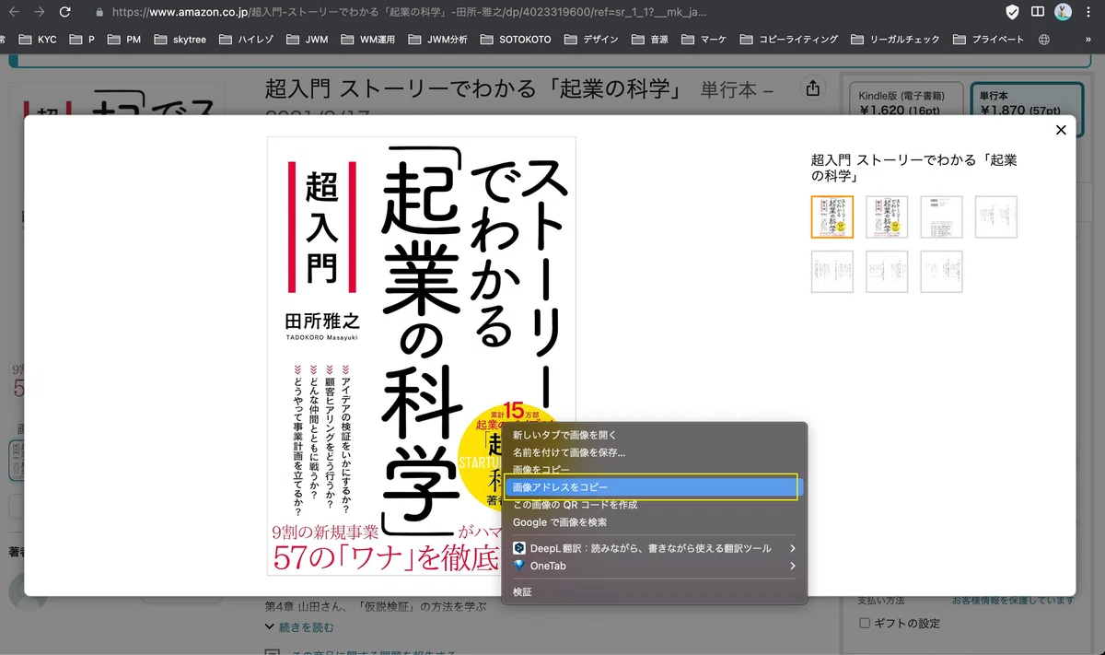Open the skytree bookmark folder
This screenshot has height=655, width=1105.
click(x=180, y=40)
